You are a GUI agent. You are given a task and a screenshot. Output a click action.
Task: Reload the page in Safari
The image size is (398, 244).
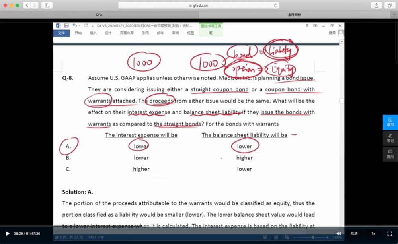click(275, 5)
